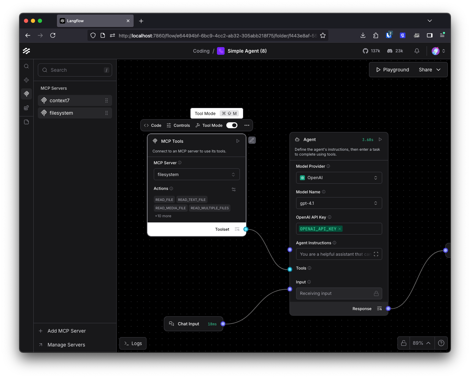Screen dimensions: 470x378
Task: Open the Actions filter icon on MCP Tools
Action: (x=233, y=189)
